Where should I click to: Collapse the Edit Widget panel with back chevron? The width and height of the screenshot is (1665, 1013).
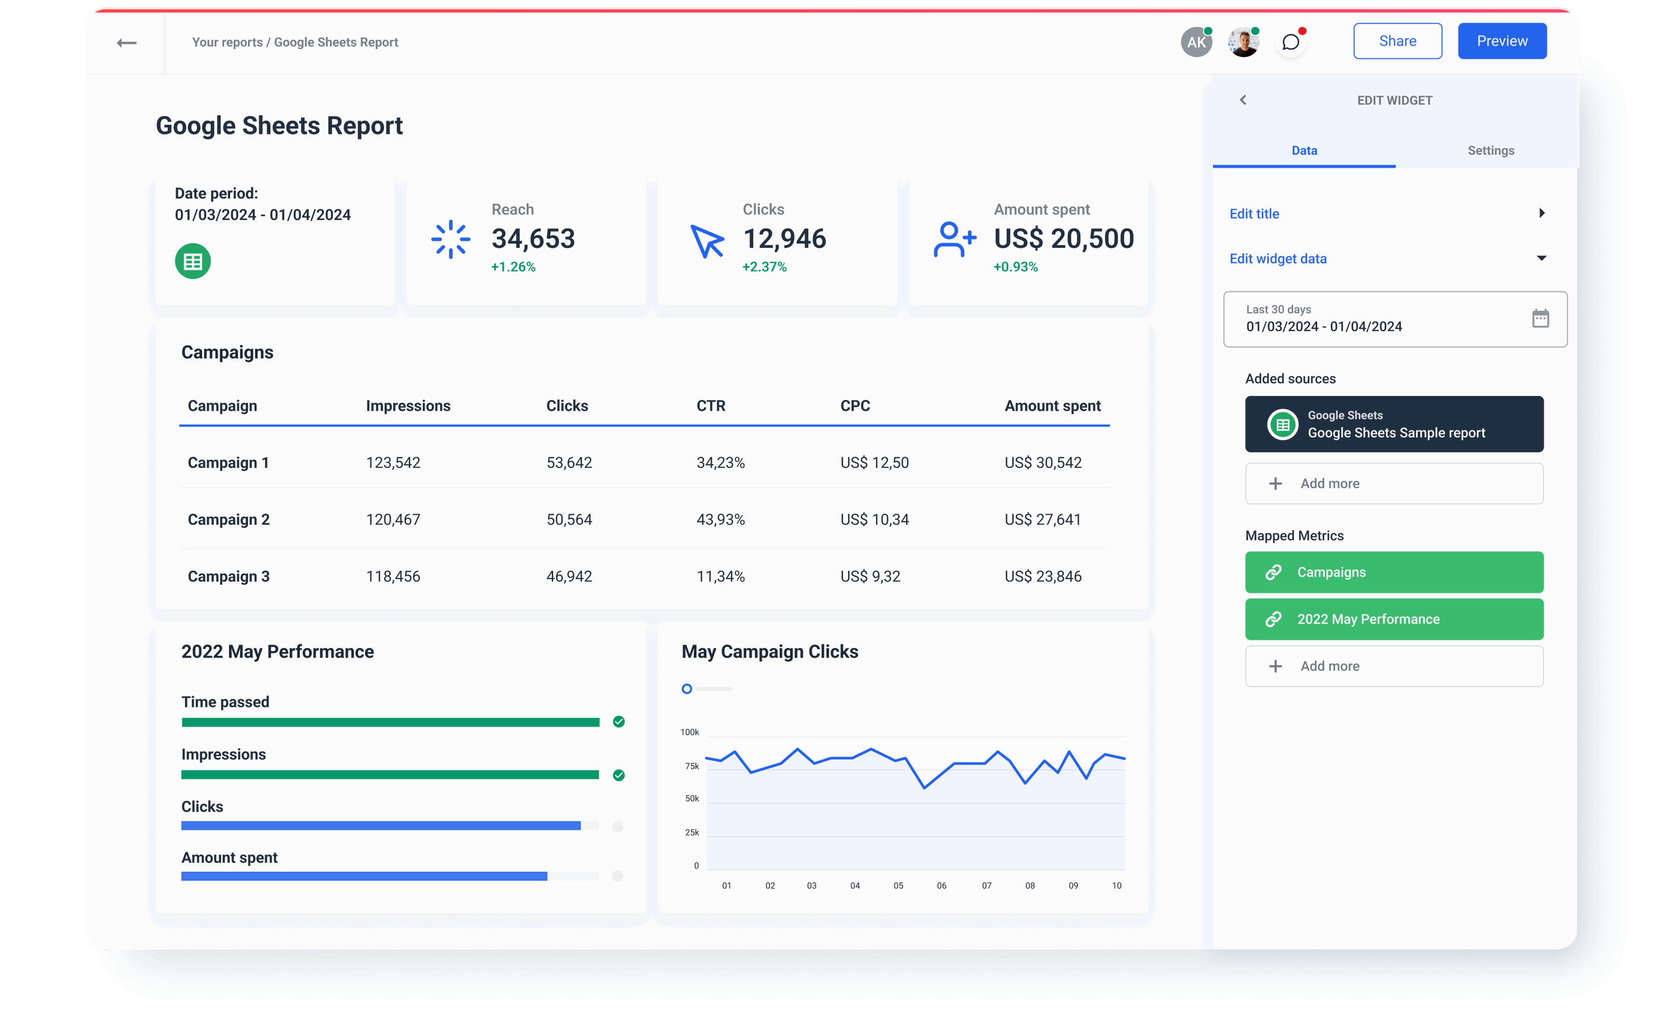point(1243,99)
